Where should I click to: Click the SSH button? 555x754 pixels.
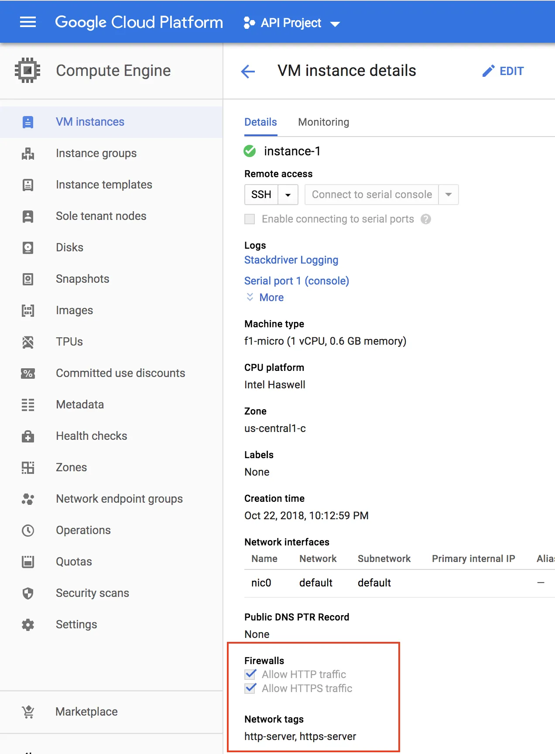261,195
